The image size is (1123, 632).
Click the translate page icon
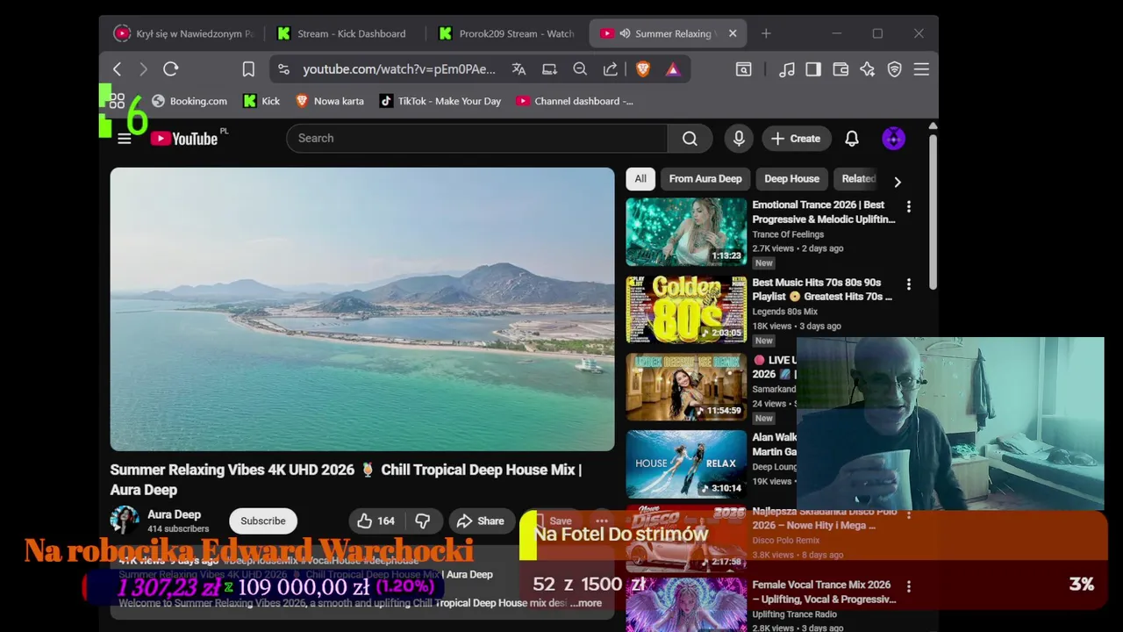[x=519, y=69]
